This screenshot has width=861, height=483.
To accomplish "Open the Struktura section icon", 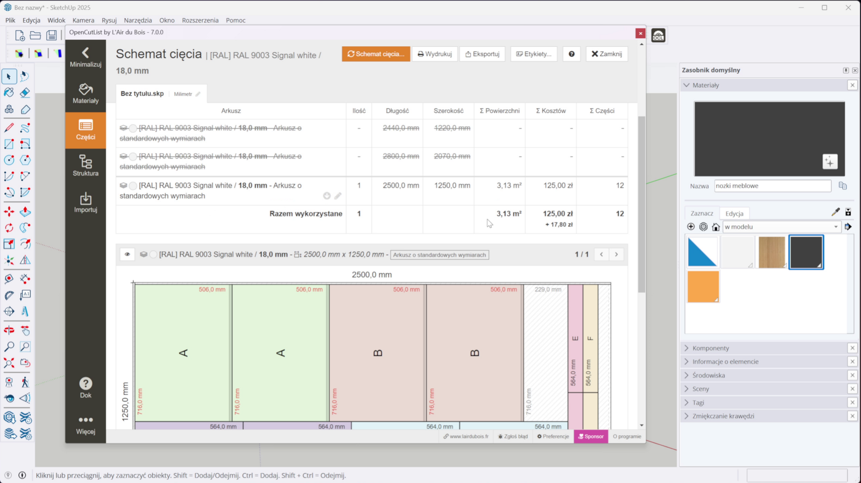I will click(86, 166).
